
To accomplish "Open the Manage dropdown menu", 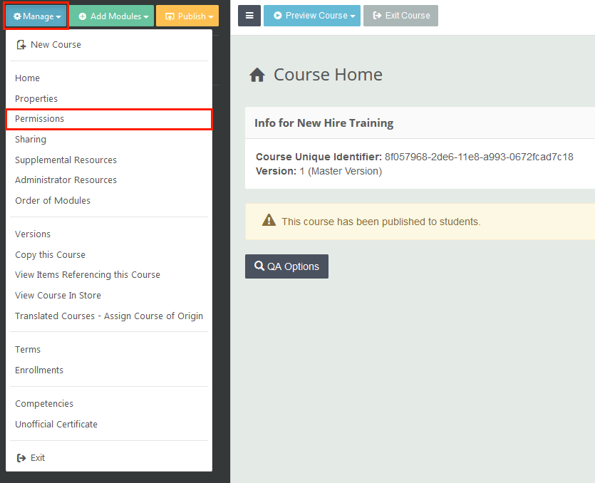I will tap(36, 16).
